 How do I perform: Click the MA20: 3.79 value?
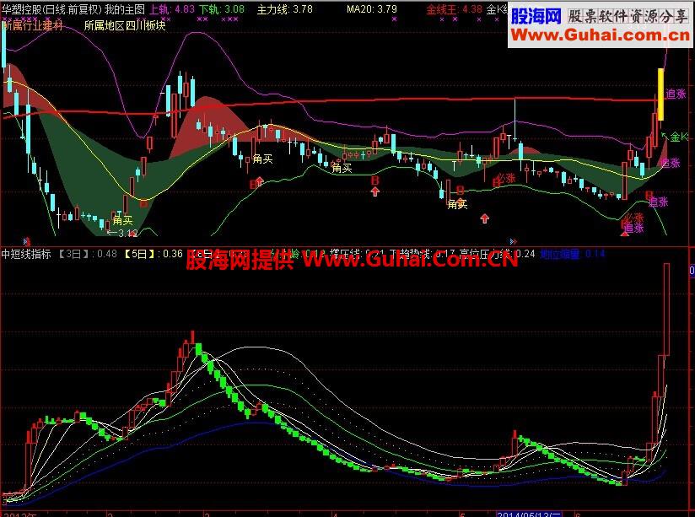[x=371, y=9]
